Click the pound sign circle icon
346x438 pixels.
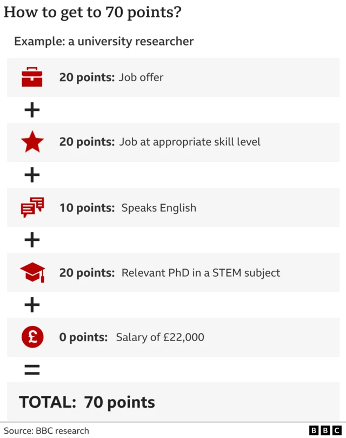(x=32, y=337)
